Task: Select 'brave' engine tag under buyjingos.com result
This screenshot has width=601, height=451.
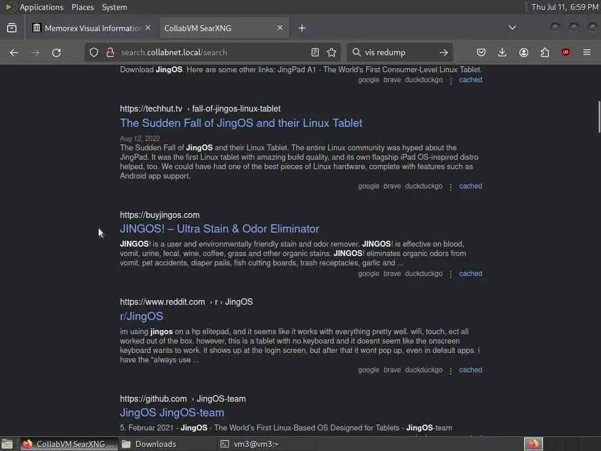Action: (392, 274)
